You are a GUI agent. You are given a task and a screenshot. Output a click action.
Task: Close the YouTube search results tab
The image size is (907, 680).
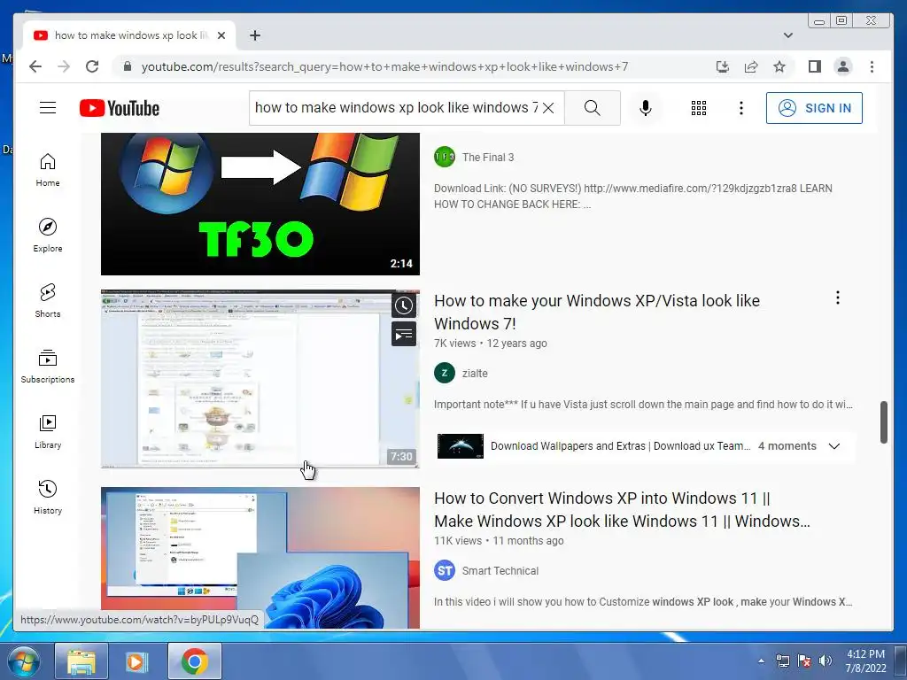tap(221, 35)
